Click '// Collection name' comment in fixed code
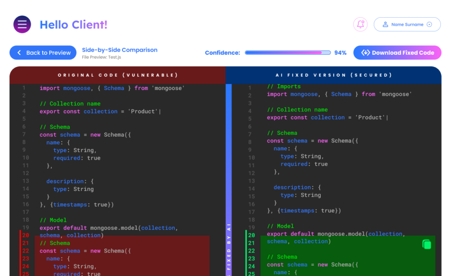This screenshot has height=276, width=451. (297, 110)
